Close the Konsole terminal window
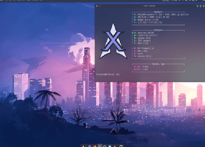The width and height of the screenshot is (205, 147). tap(204, 6)
